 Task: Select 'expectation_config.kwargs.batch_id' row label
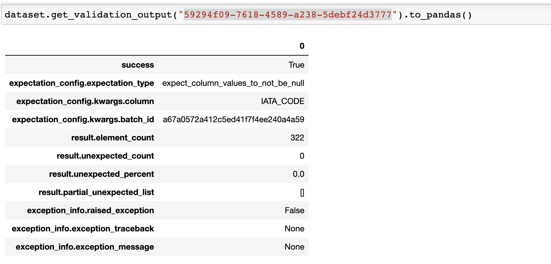[83, 119]
